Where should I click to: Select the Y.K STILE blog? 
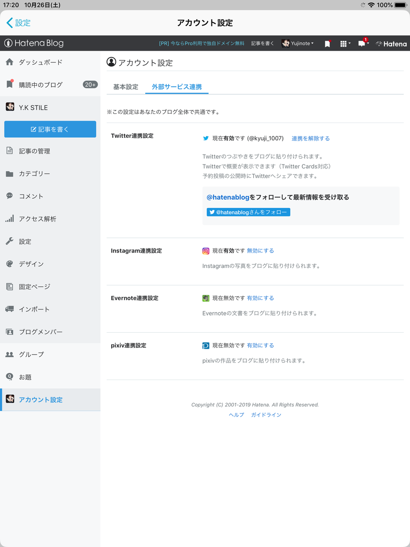pos(50,108)
